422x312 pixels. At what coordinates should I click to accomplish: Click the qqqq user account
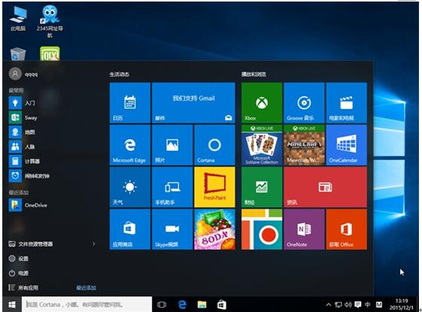pos(23,73)
